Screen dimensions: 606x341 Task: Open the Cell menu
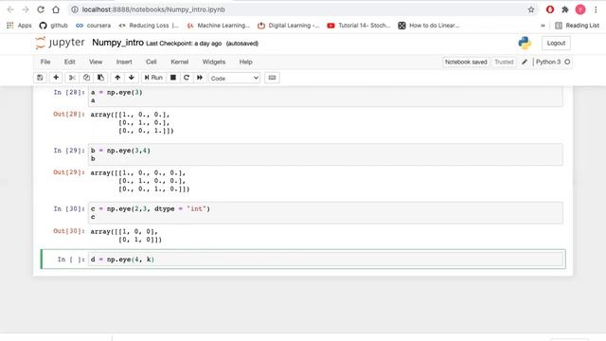(x=151, y=62)
